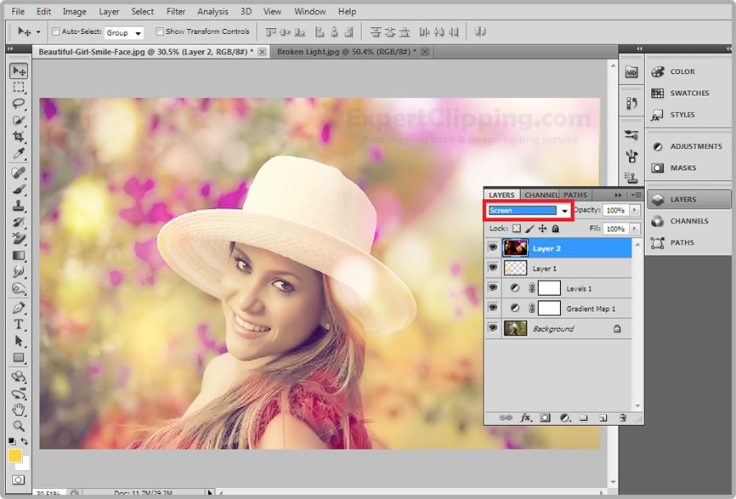Select the Move tool in toolbox
Viewport: 736px width, 499px height.
(x=19, y=71)
